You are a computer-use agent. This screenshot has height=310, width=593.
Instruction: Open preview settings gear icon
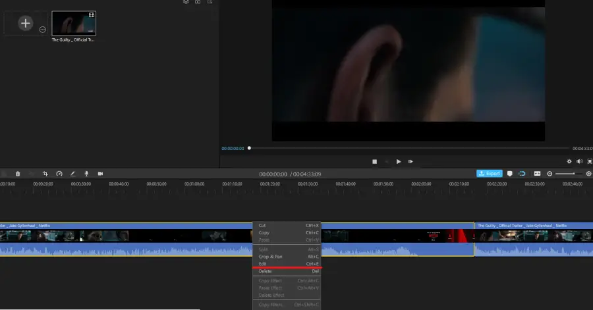(569, 161)
